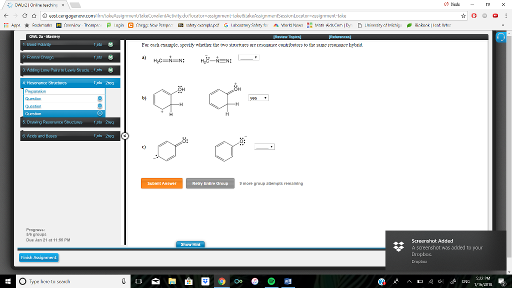Open Microsoft Word from the taskbar
This screenshot has width=512, height=288.
[x=287, y=281]
